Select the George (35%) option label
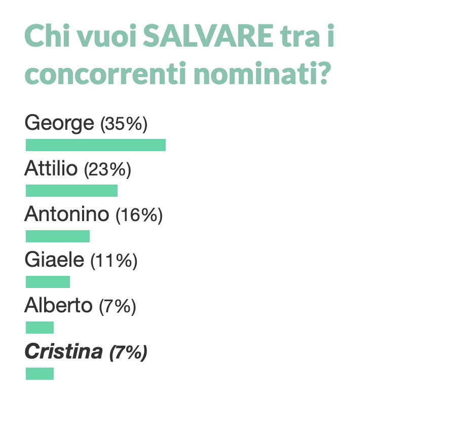Viewport: 450px width, 431px height. tap(86, 123)
